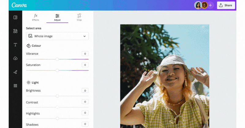Click the Shadows value field

[x=85, y=124]
